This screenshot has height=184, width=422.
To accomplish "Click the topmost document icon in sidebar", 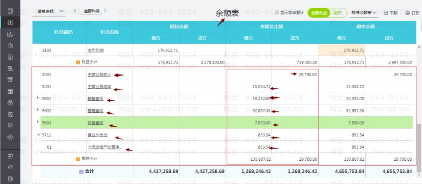I will 10,11.
